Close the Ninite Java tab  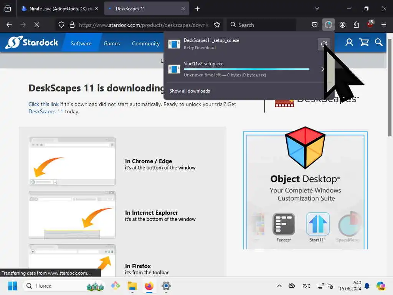pos(97,8)
